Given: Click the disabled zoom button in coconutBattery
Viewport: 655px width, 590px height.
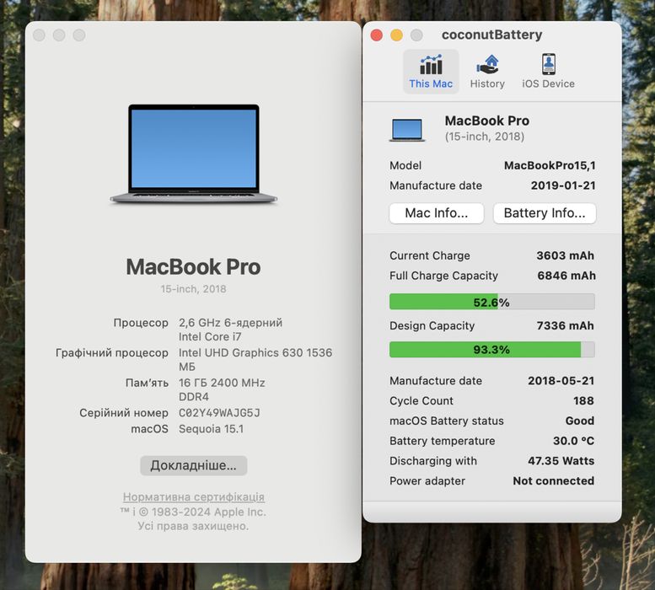Looking at the screenshot, I should pyautogui.click(x=416, y=35).
